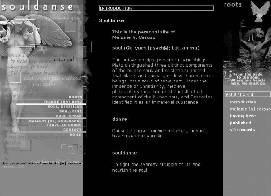Viewport: 271px width, 196px height.
Task: Open melanie [a] ceraso submenu link
Action: (250, 109)
